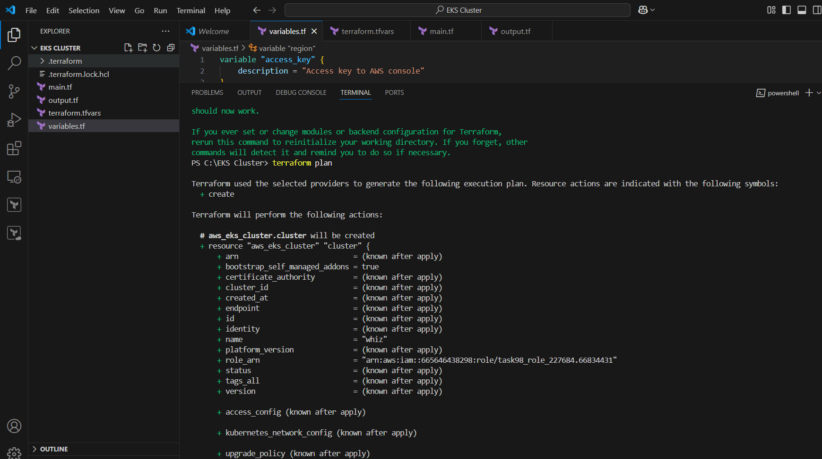The image size is (822, 459).
Task: Switch to the terraform.tfvars editor tab
Action: click(x=367, y=31)
